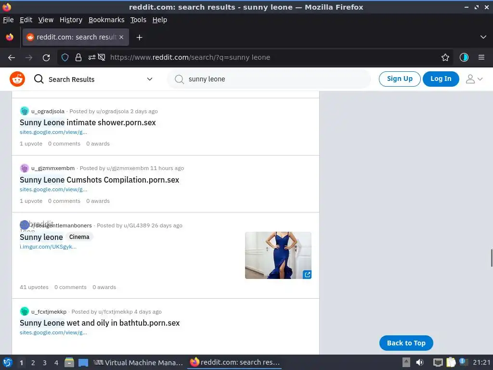This screenshot has width=493, height=370.
Task: Switch to workspace 4 in taskbar
Action: tap(56, 363)
